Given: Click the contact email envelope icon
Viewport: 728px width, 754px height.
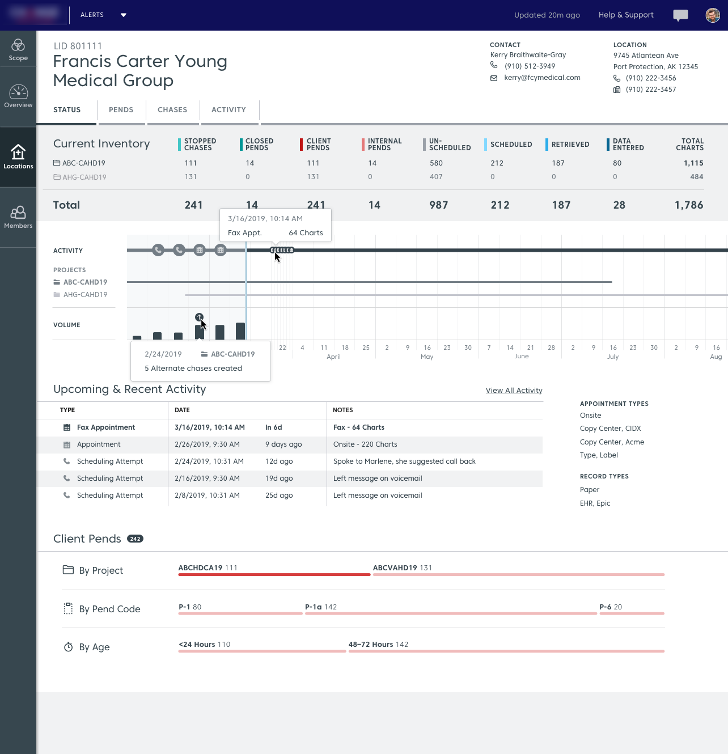Looking at the screenshot, I should coord(494,78).
